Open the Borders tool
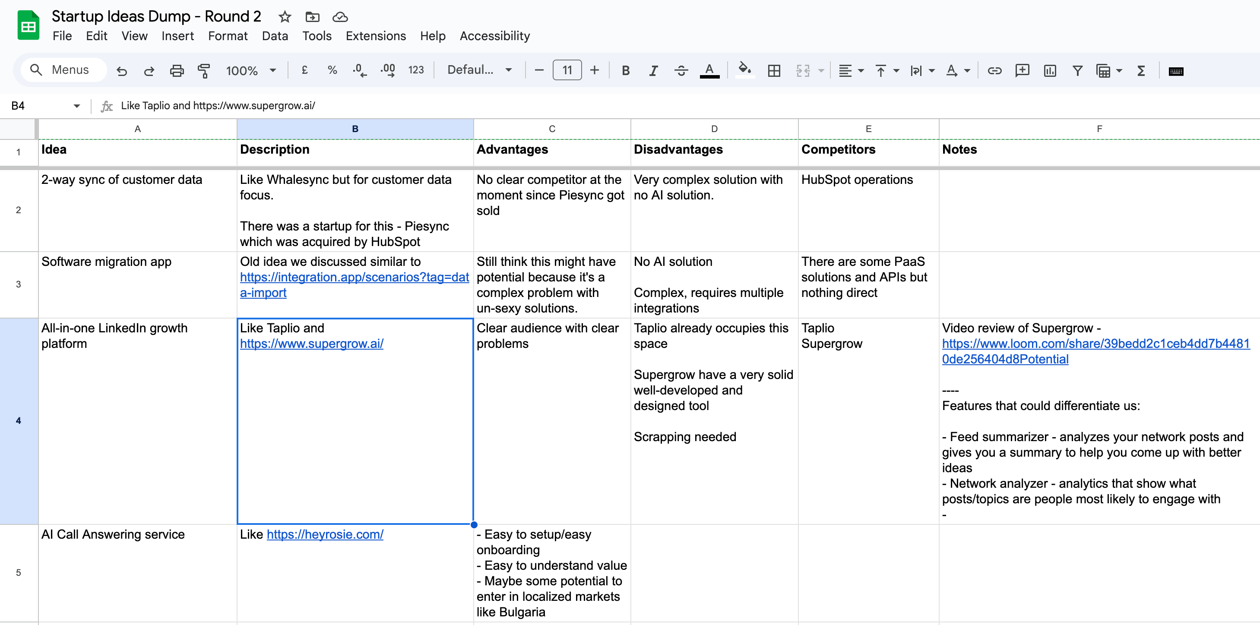This screenshot has width=1260, height=625. click(774, 71)
